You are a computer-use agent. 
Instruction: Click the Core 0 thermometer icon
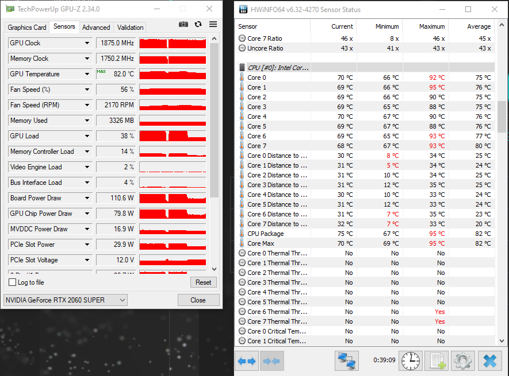[x=242, y=77]
